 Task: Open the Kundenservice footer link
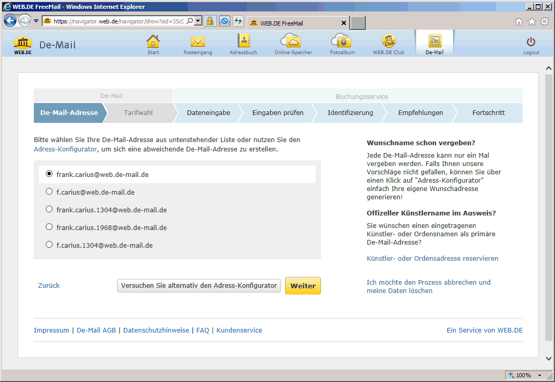239,330
